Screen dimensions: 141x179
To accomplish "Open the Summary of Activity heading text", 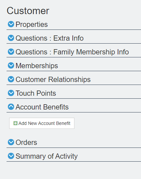I will click(47, 156).
